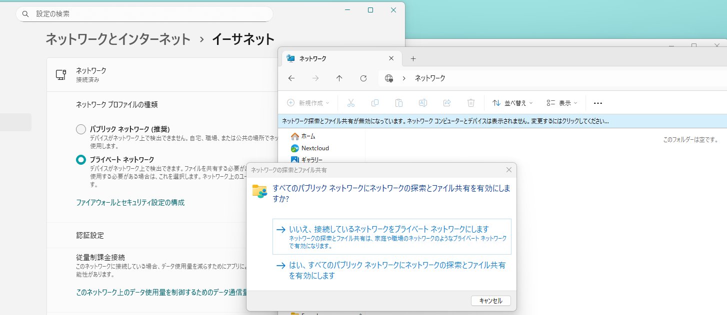Expand the 新規作成 dropdown menu
Screen dimensions: 727x315
(x=308, y=103)
